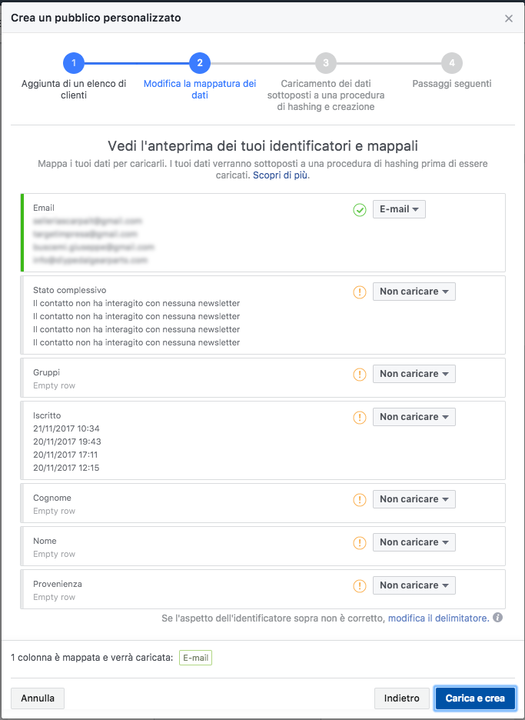Click the warning icon next to Cognome

[359, 499]
